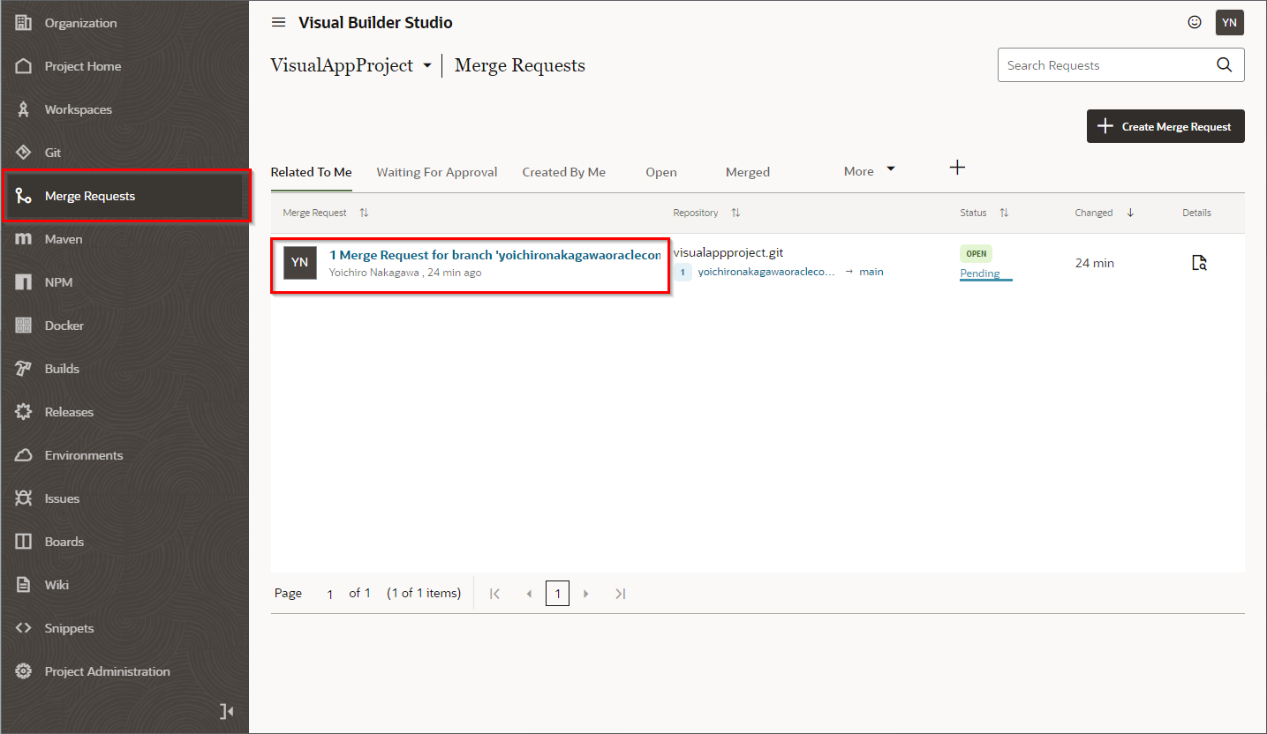This screenshot has height=734, width=1267.
Task: Click the Create Merge Request button
Action: click(1165, 126)
